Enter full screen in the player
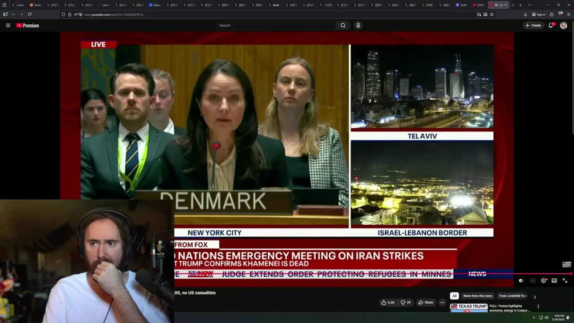 (565, 281)
